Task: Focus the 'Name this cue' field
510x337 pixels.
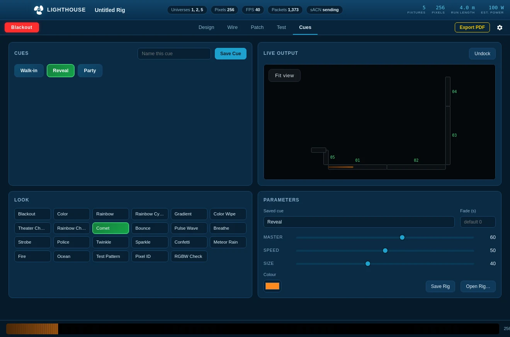Action: (x=174, y=54)
